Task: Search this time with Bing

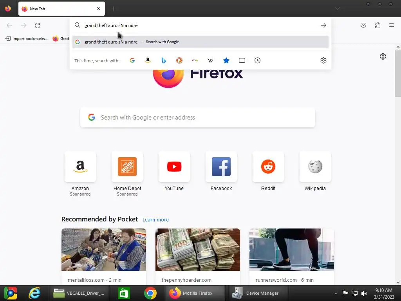Action: coord(164,60)
